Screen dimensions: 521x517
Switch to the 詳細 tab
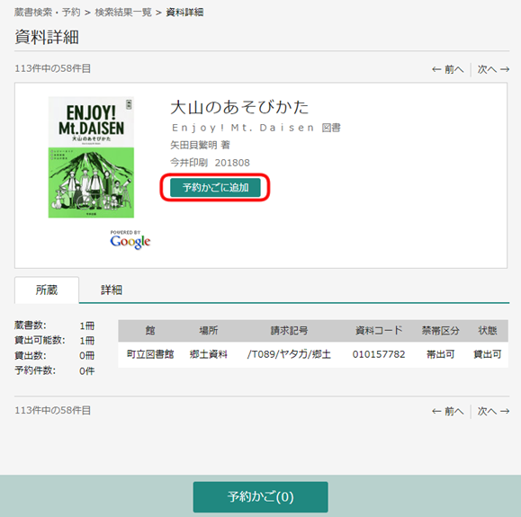[112, 290]
